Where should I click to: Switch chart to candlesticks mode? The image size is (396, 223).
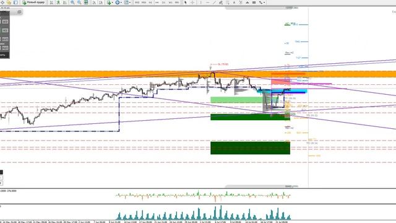coord(59,2)
